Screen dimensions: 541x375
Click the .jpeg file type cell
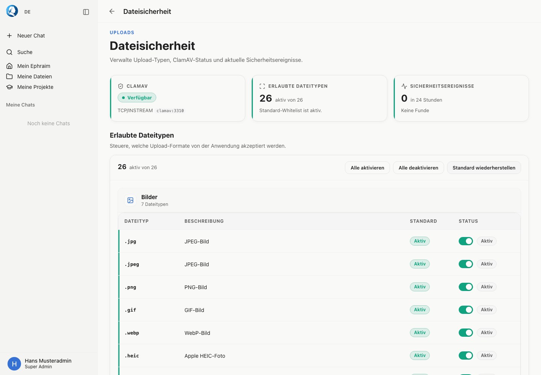pyautogui.click(x=131, y=264)
